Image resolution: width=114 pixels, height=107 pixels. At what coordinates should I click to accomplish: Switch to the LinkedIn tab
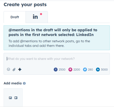[x=37, y=17]
